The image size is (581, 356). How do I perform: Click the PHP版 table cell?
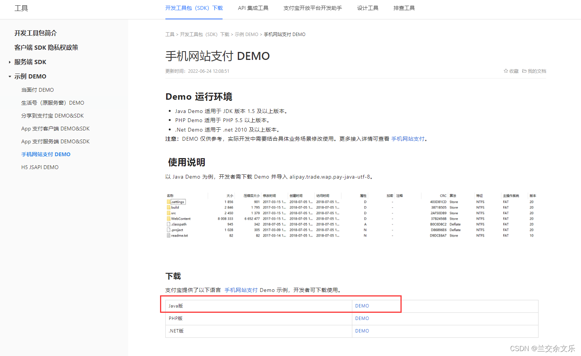pyautogui.click(x=259, y=319)
